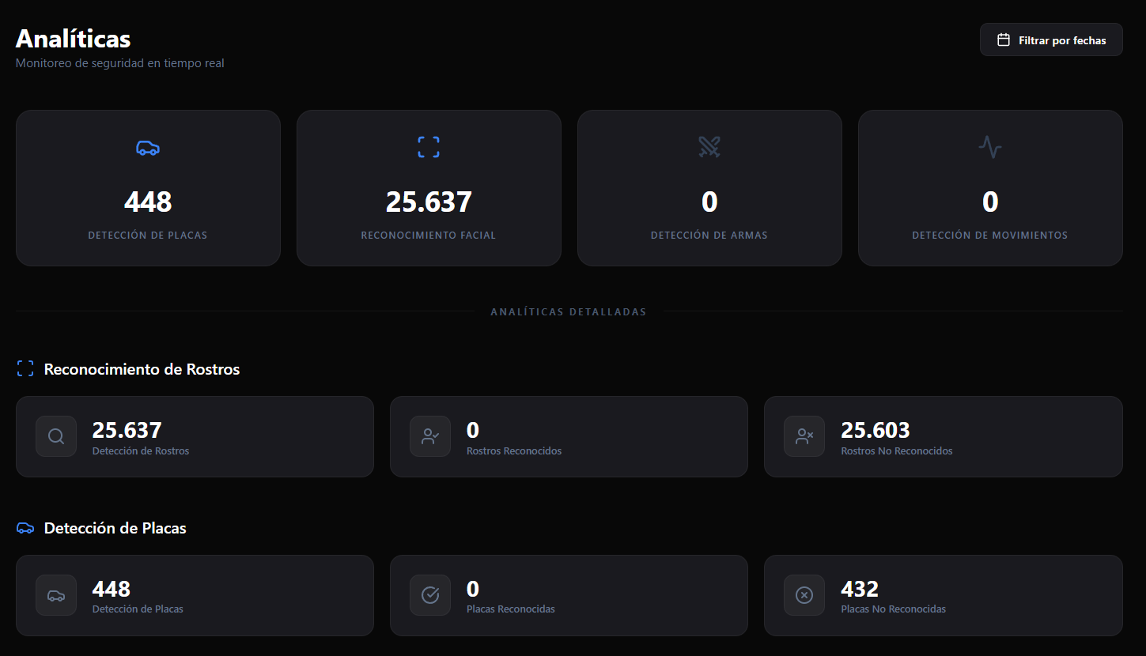Viewport: 1146px width, 656px height.
Task: Click the Rostros Reconocidos label
Action: pos(514,451)
